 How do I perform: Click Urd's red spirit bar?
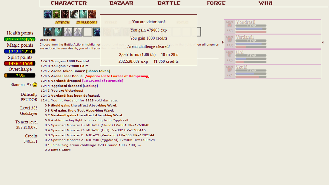(251, 62)
